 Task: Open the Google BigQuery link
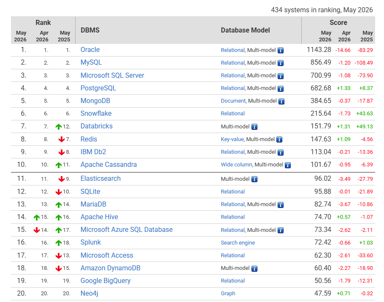[x=105, y=281]
